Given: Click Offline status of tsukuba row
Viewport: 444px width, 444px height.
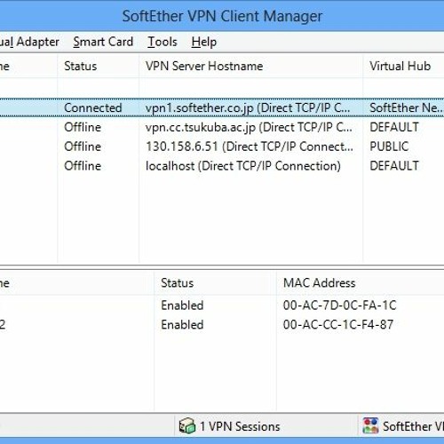Looking at the screenshot, I should click(83, 127).
